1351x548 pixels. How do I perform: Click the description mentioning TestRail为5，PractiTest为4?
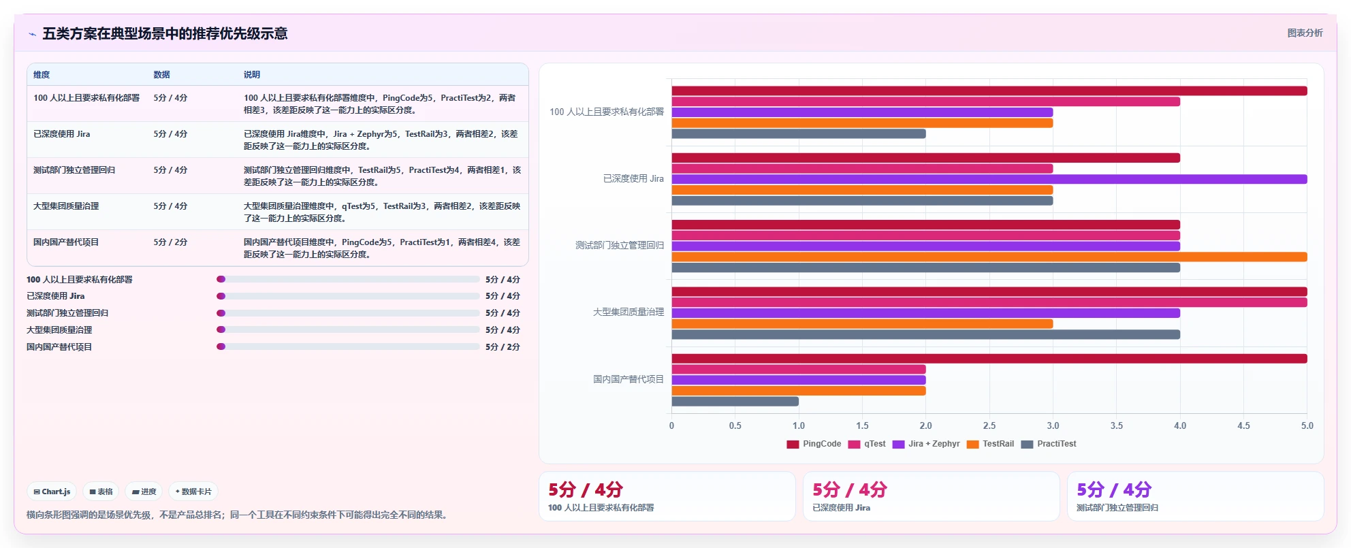click(382, 176)
